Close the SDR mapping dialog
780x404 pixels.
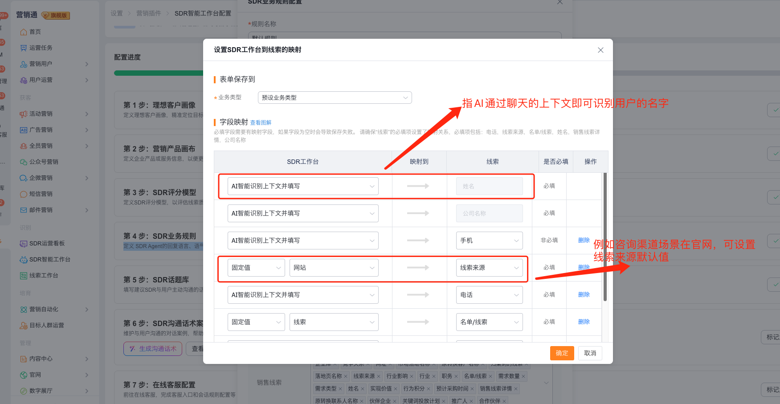pos(600,50)
